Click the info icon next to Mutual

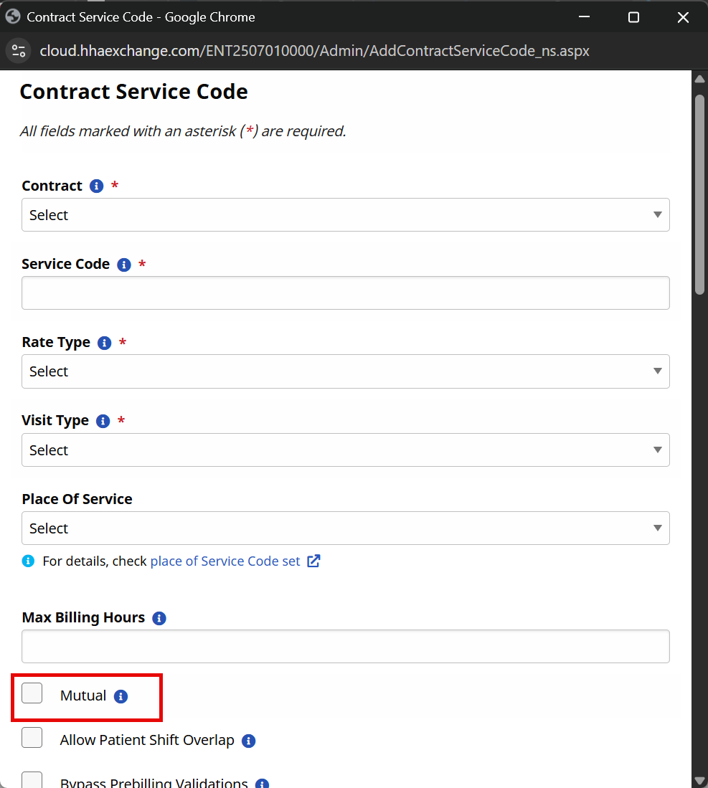click(121, 696)
